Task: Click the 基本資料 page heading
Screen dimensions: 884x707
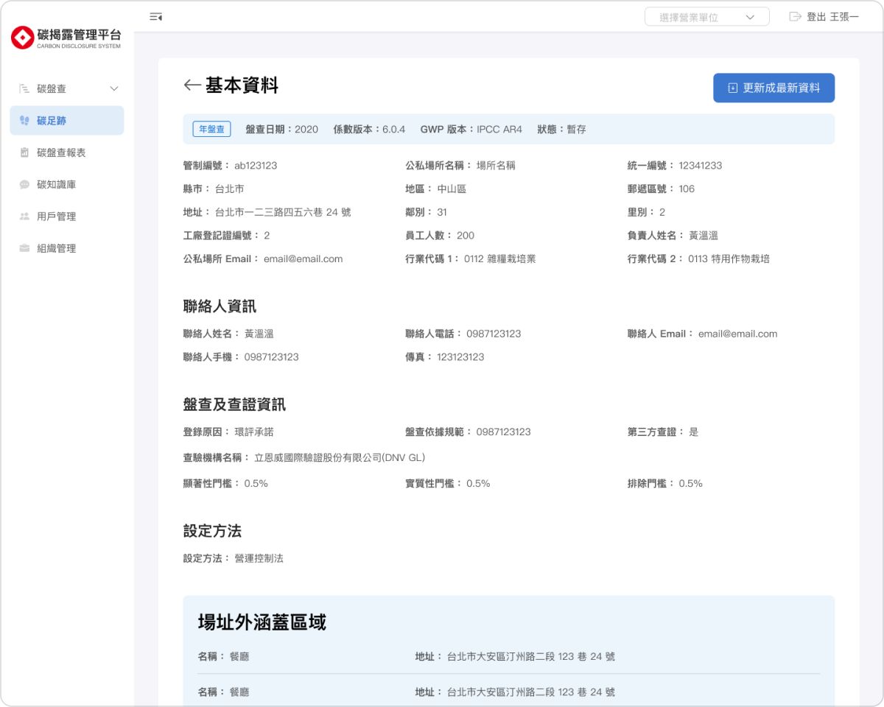Action: (242, 85)
